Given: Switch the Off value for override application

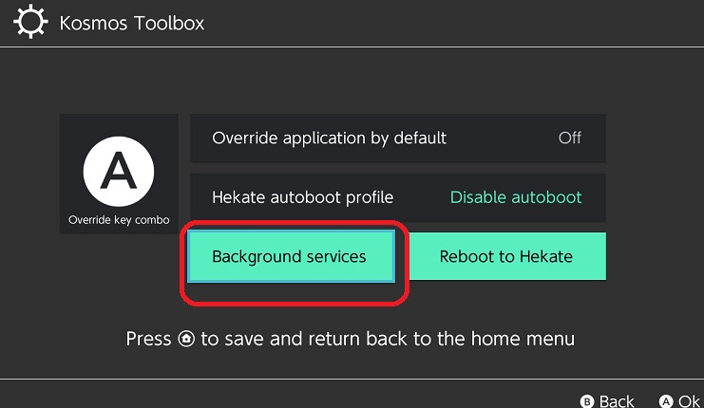Looking at the screenshot, I should pyautogui.click(x=569, y=138).
